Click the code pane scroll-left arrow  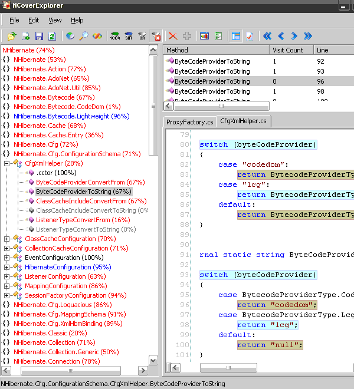tap(175, 368)
